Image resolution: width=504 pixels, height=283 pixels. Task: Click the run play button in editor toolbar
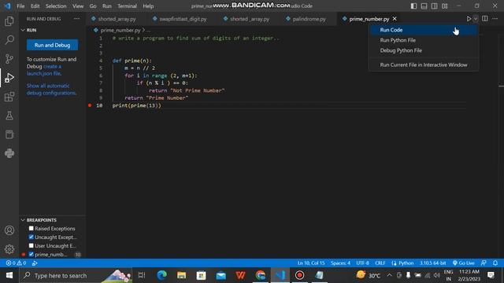pyautogui.click(x=469, y=19)
